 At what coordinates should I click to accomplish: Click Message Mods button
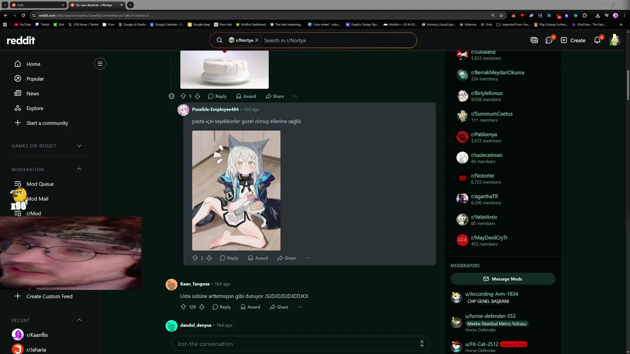(x=503, y=279)
